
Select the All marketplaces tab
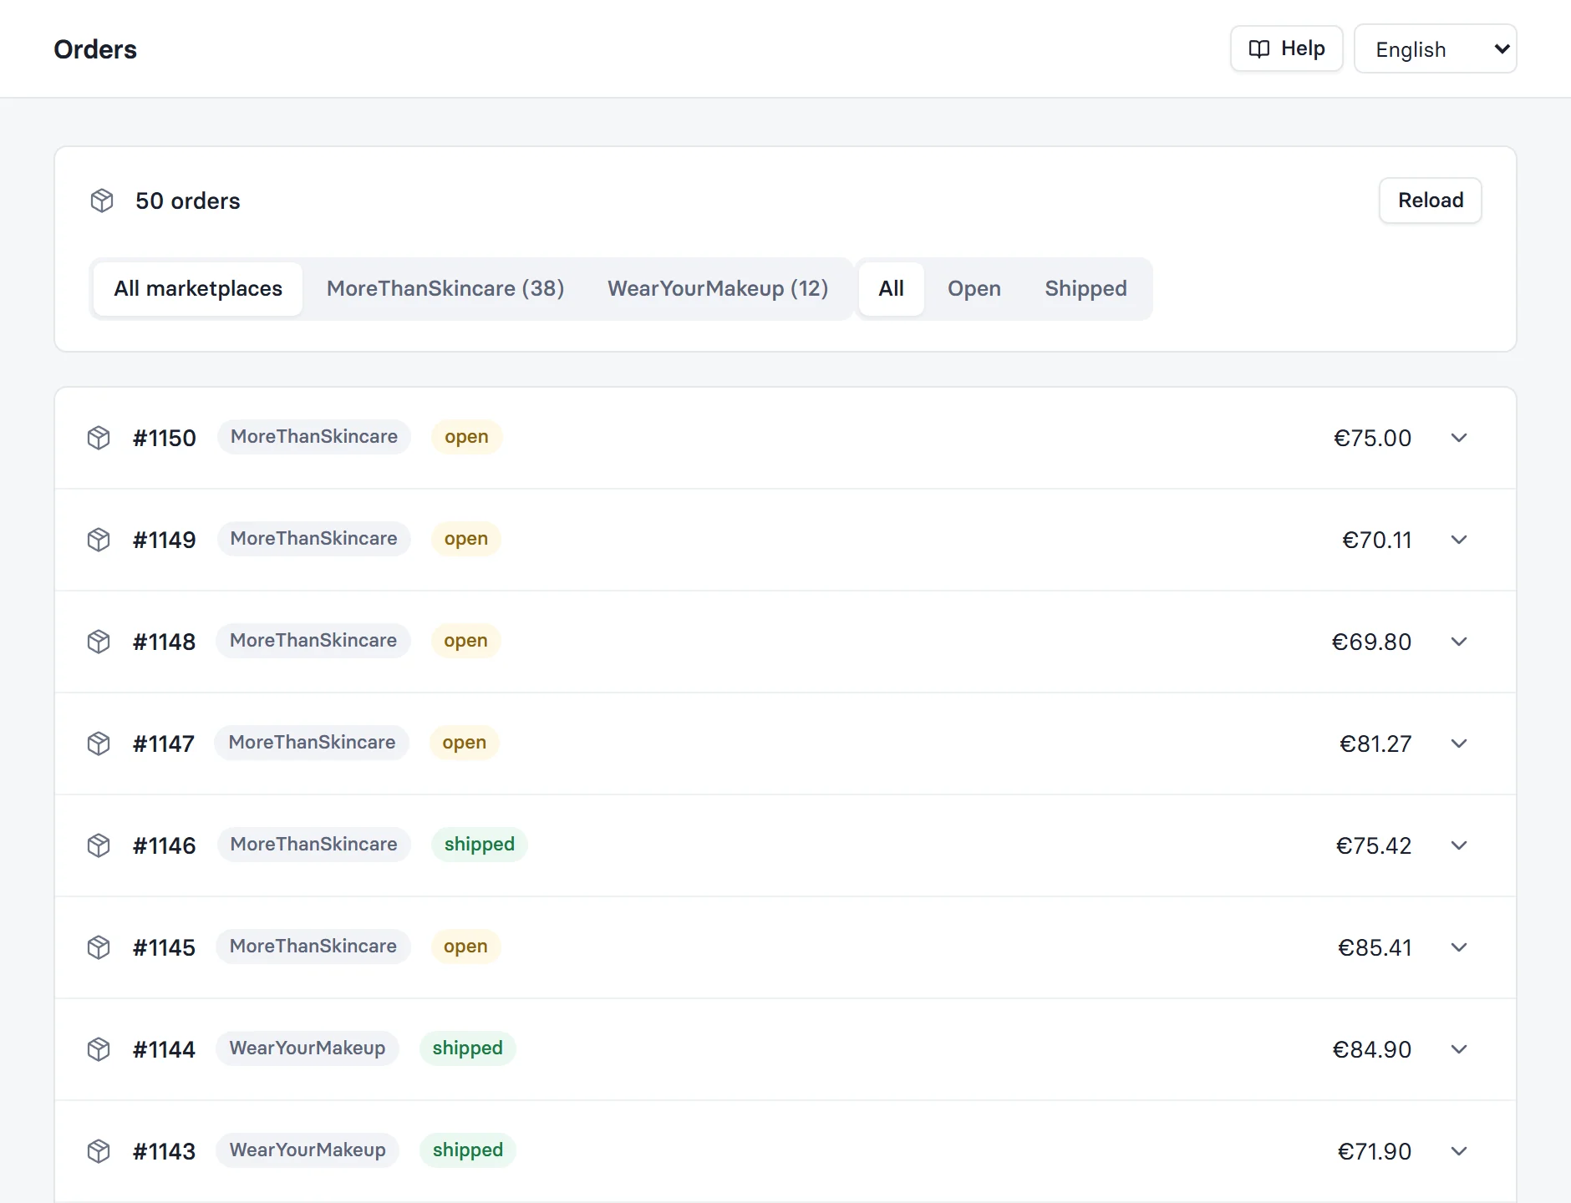(x=198, y=288)
